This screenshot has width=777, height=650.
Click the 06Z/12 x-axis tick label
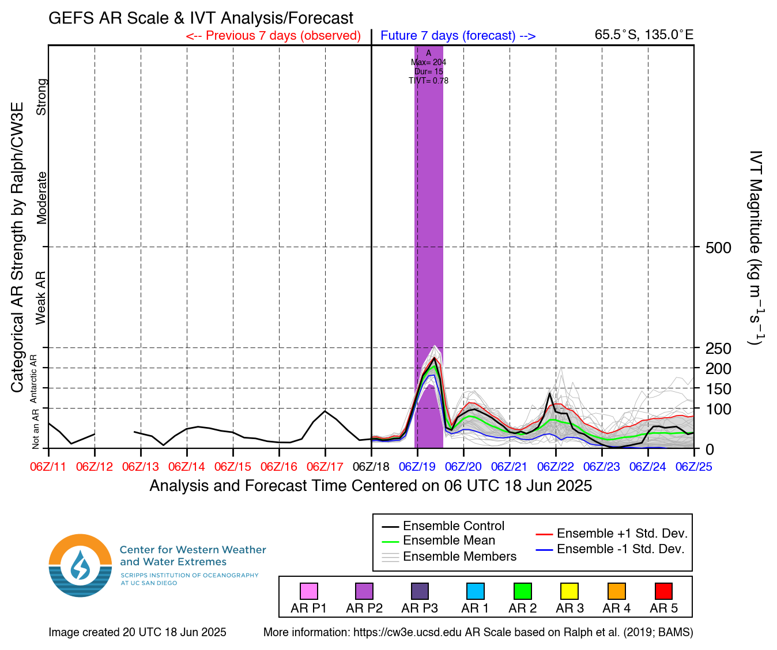click(x=95, y=467)
